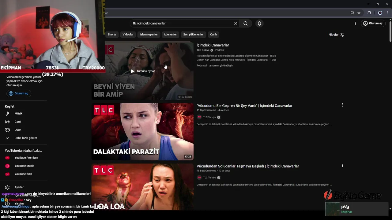This screenshot has width=392, height=220.
Task: Open the Filtreler filter options
Action: [x=336, y=35]
